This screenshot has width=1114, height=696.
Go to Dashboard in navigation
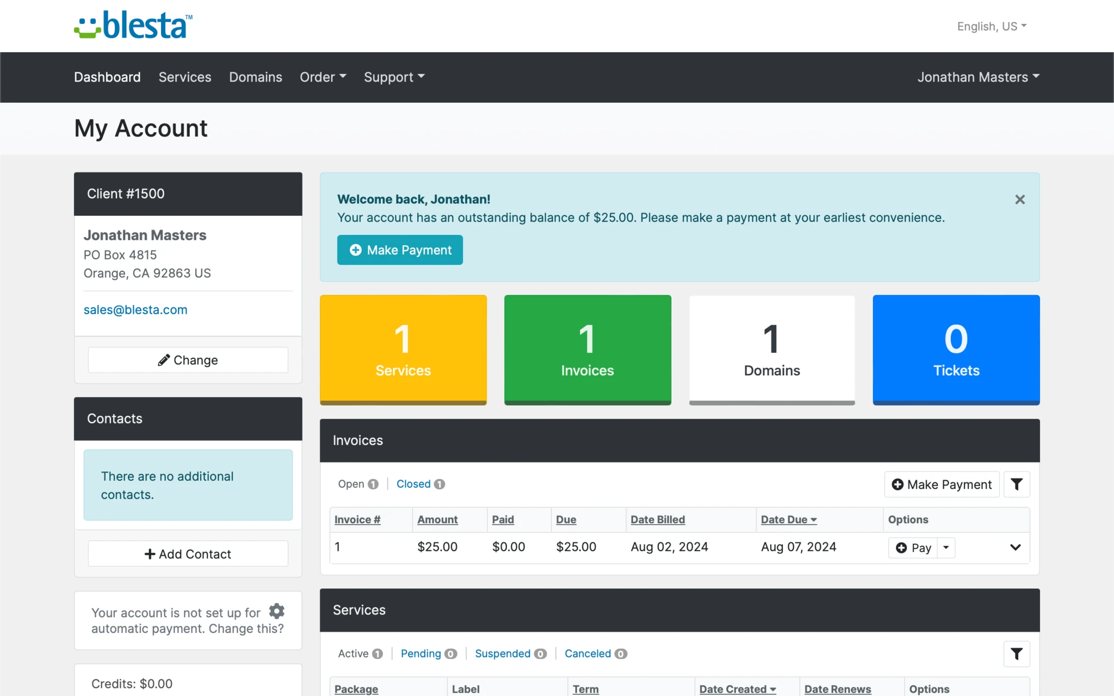(107, 77)
